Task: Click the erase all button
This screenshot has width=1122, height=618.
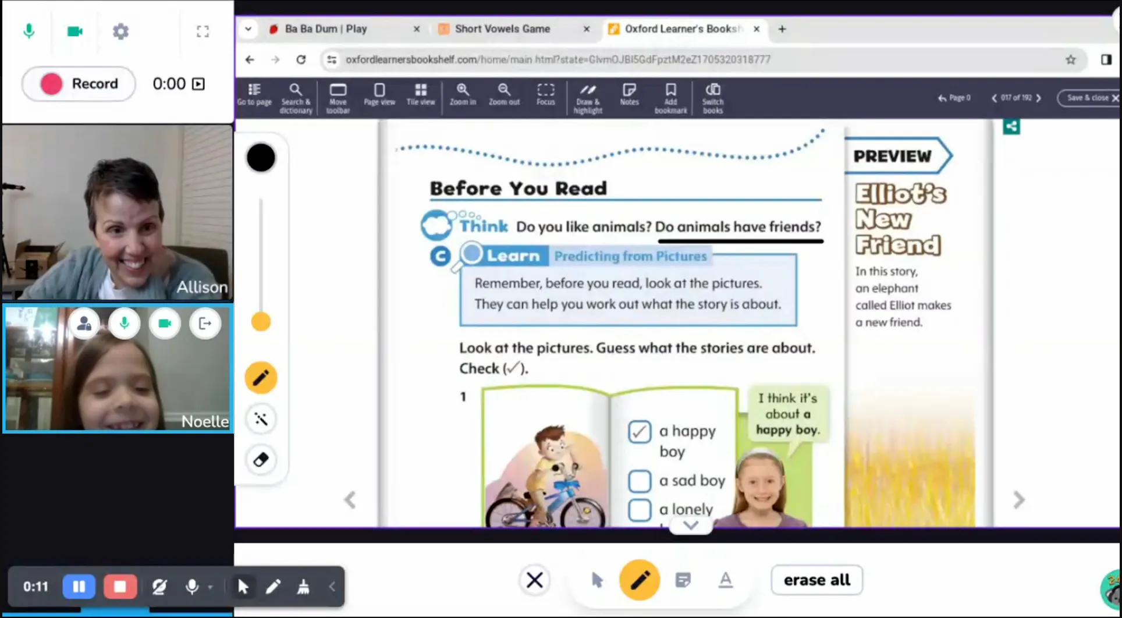Action: point(816,580)
